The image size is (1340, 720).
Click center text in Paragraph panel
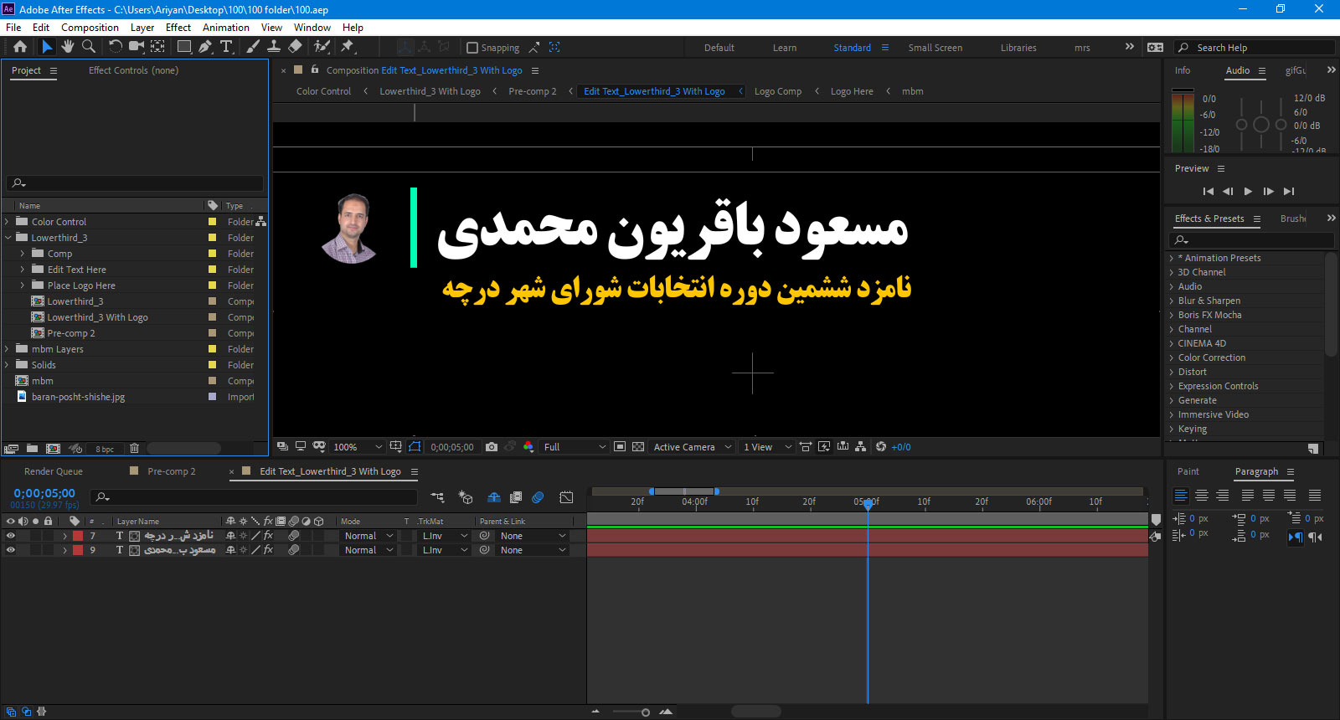[1202, 496]
